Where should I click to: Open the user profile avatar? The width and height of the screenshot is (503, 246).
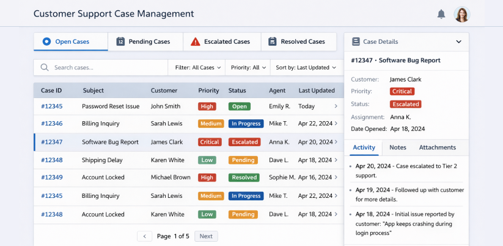point(461,14)
